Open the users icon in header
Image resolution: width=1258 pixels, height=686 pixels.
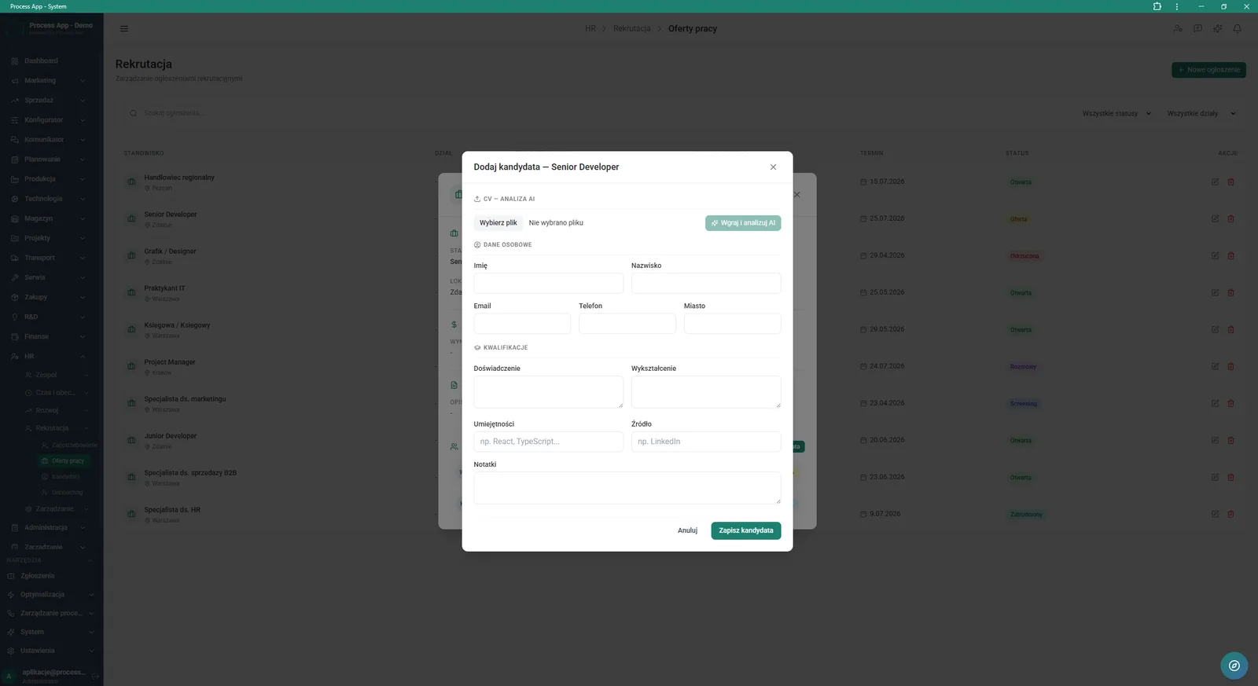click(1178, 29)
